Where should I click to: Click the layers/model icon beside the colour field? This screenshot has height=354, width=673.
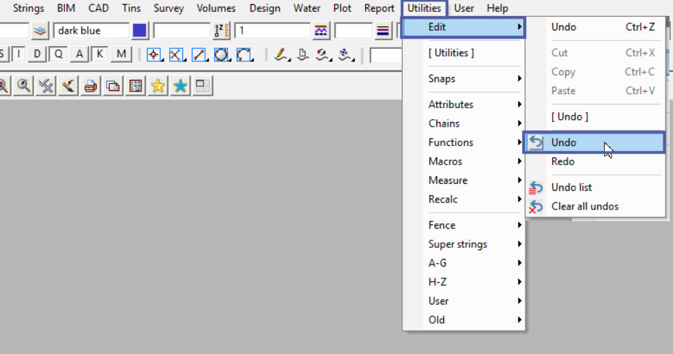point(40,31)
